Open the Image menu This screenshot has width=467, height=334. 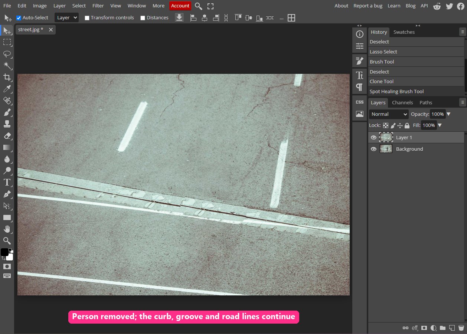tap(40, 6)
